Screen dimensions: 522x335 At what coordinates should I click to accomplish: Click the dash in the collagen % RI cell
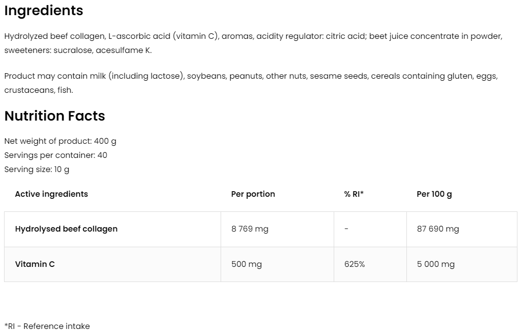pyautogui.click(x=346, y=229)
